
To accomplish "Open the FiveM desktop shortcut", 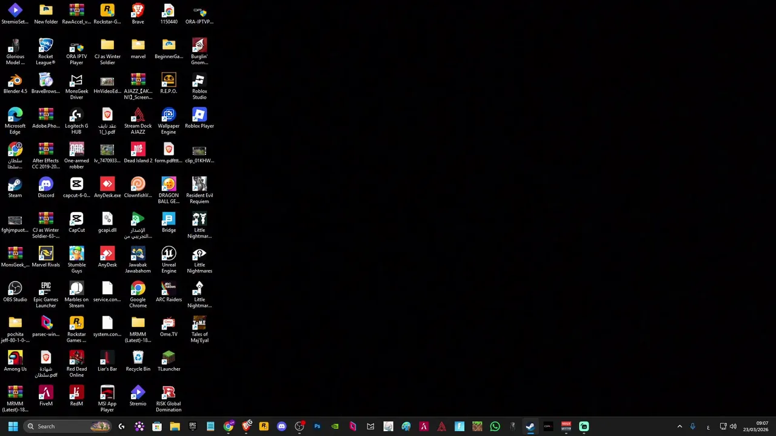I will click(x=45, y=396).
